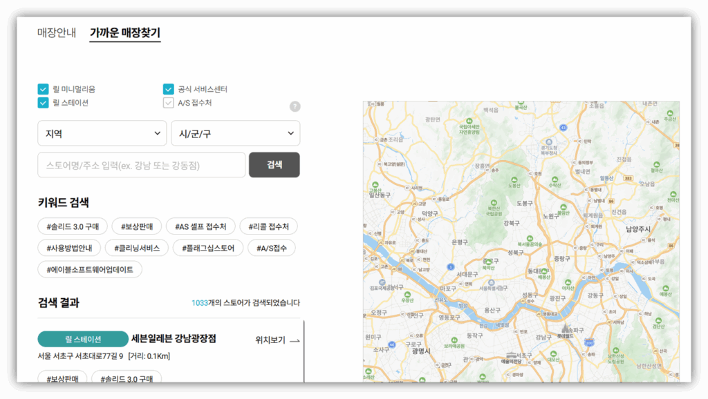Image resolution: width=708 pixels, height=399 pixels.
Task: Open 위치보기 for 세븐일레븐 강남광장점
Action: [277, 340]
